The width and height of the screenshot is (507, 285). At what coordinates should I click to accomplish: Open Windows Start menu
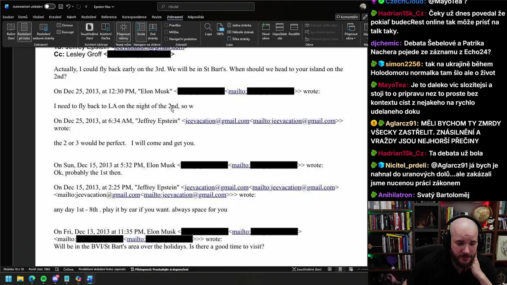(x=8, y=279)
